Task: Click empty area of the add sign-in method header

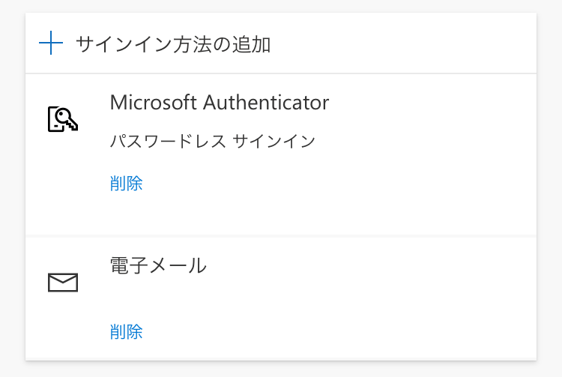Action: pos(402,43)
